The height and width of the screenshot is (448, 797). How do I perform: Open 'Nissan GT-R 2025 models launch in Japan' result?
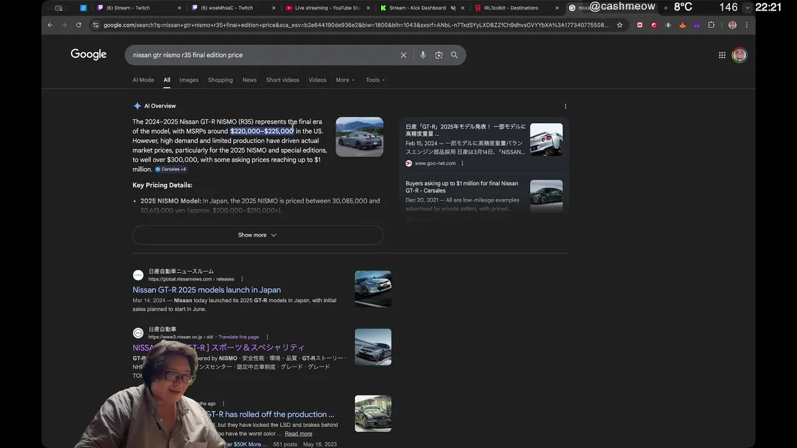(x=207, y=290)
